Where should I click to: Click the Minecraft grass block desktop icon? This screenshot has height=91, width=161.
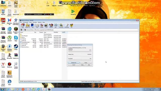point(16,30)
